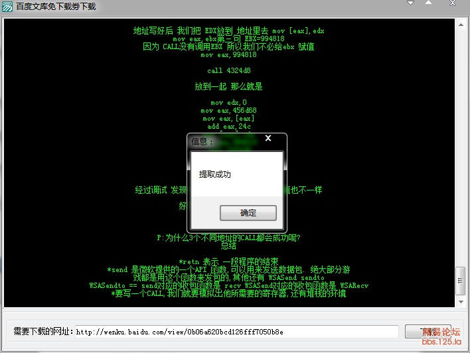Image resolution: width=470 pixels, height=353 pixels.
Task: Click the text 'call 4324d8'
Action: [229, 71]
